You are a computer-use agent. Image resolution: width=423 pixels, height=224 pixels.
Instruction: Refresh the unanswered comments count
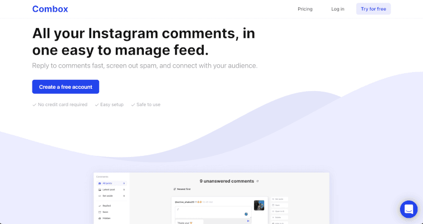pos(258,181)
